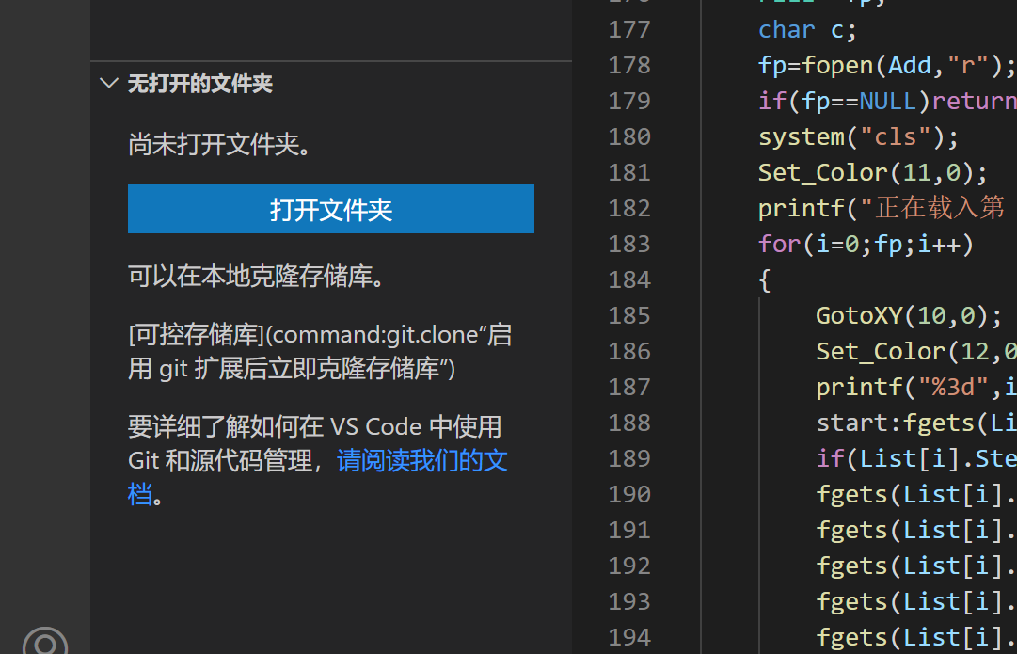The image size is (1017, 654).
Task: Collapse the 无打开的文件夹 section
Action: click(108, 83)
